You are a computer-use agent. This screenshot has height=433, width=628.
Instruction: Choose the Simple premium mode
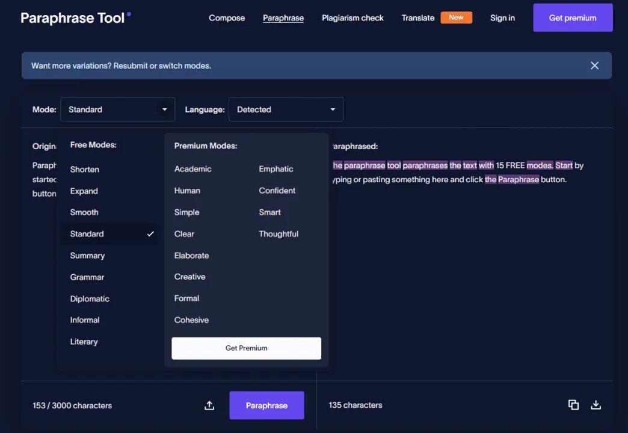[186, 212]
